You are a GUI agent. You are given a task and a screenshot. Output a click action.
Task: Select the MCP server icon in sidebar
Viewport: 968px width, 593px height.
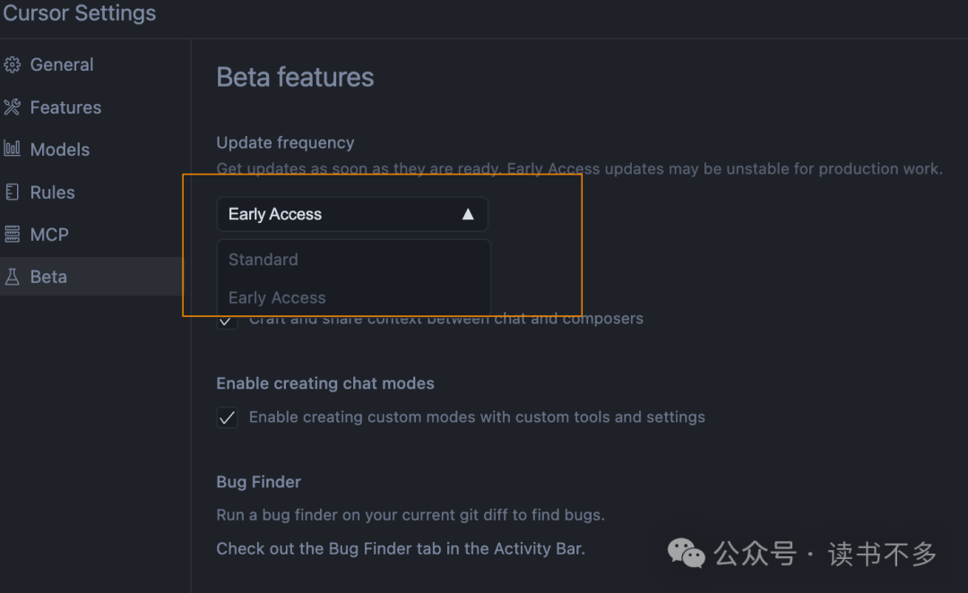pos(13,234)
